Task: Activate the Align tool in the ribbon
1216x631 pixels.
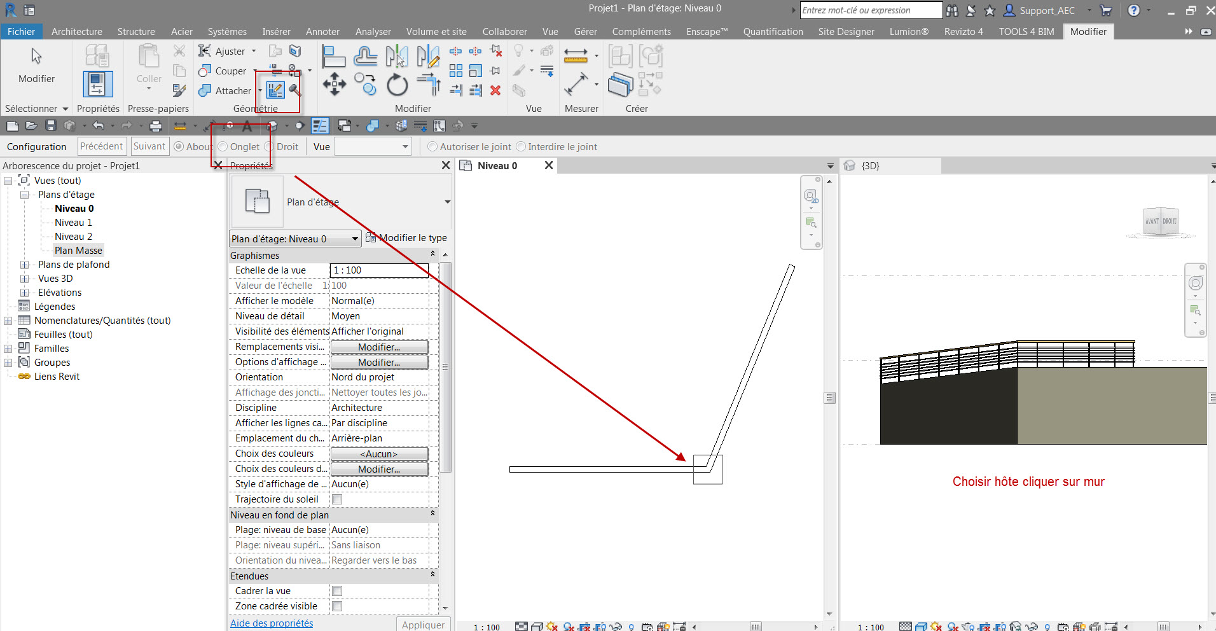Action: click(333, 57)
